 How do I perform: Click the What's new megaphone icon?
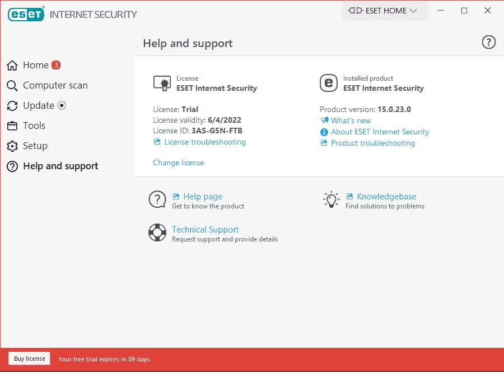point(324,120)
